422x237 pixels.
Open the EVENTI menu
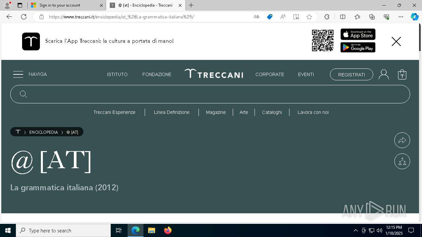tap(306, 74)
